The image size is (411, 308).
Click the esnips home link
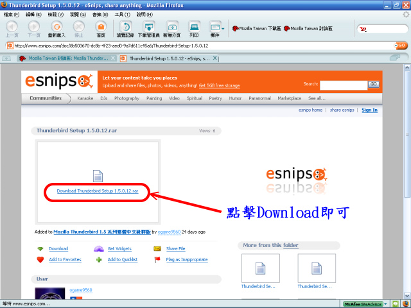310,110
